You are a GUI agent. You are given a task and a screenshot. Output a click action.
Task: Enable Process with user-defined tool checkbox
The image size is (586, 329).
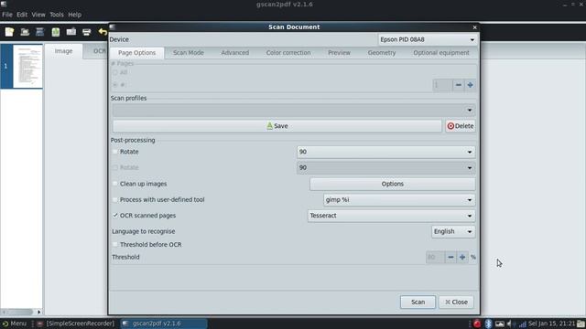[x=115, y=199]
